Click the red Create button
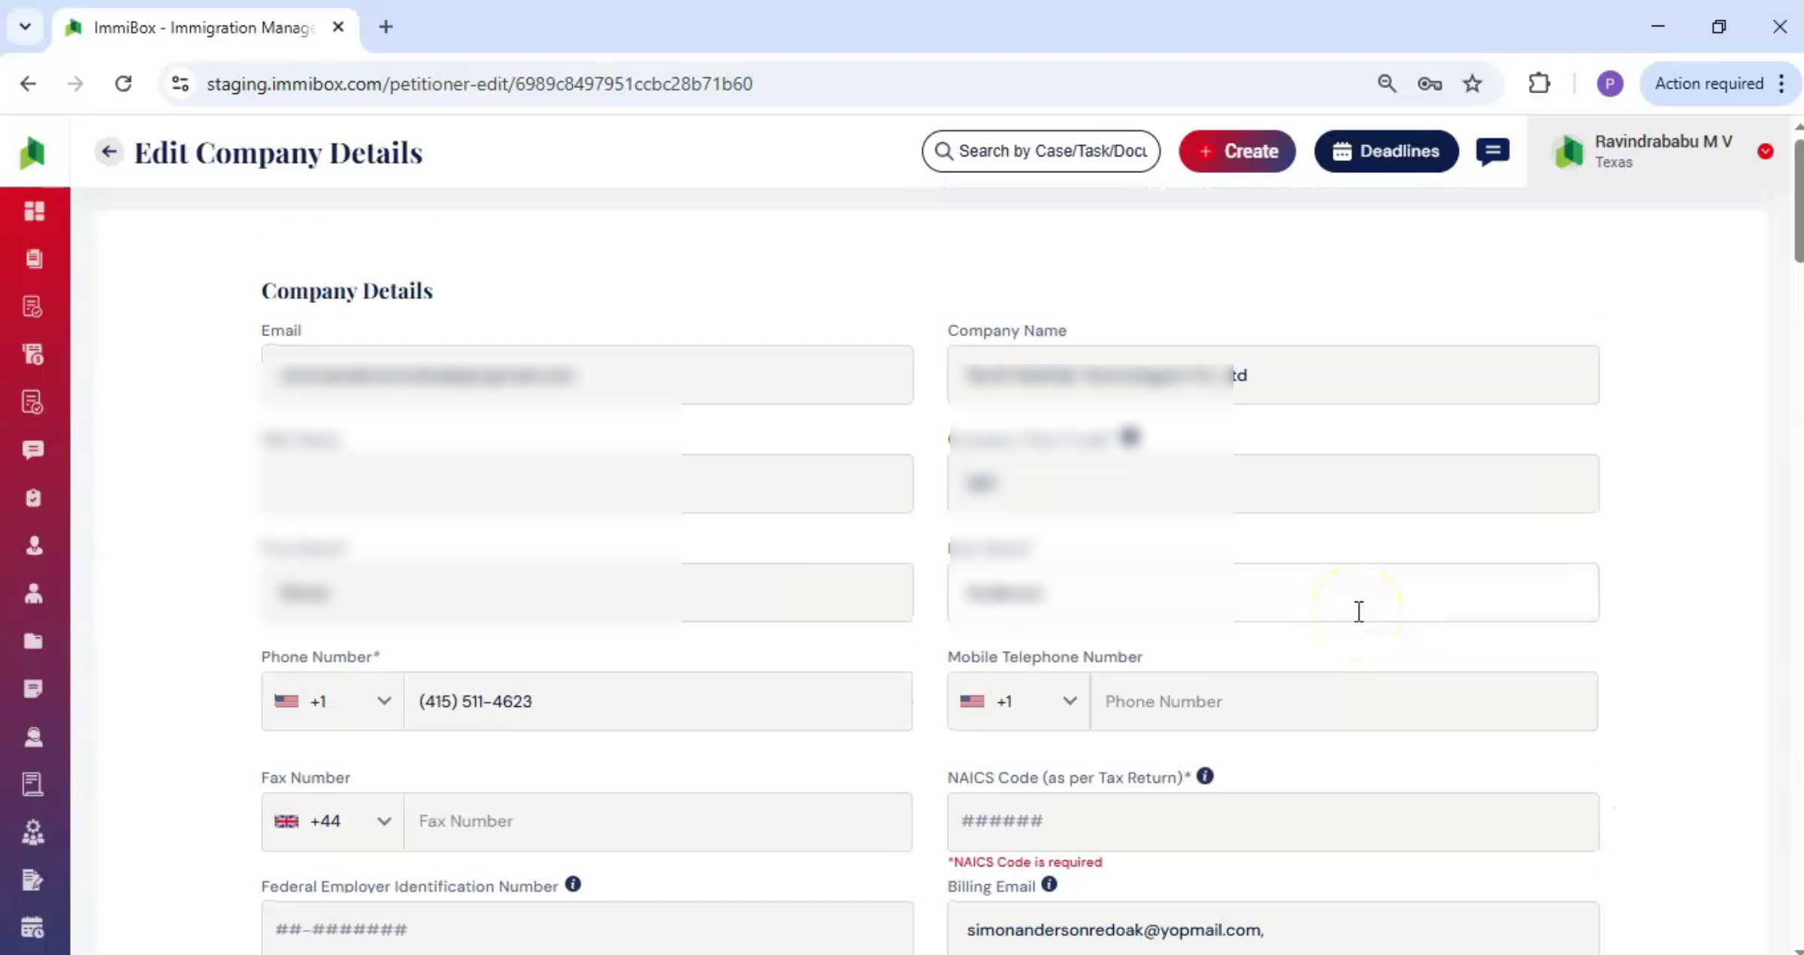 pos(1237,151)
